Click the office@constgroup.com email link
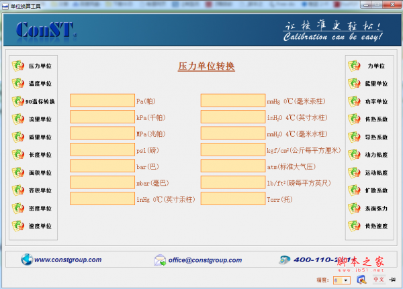 click(205, 260)
